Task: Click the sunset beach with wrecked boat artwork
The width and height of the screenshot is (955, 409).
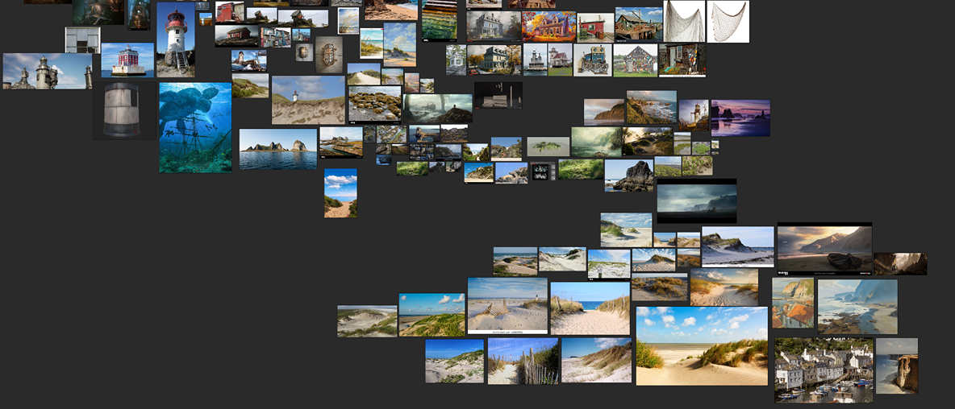Action: coord(824,249)
